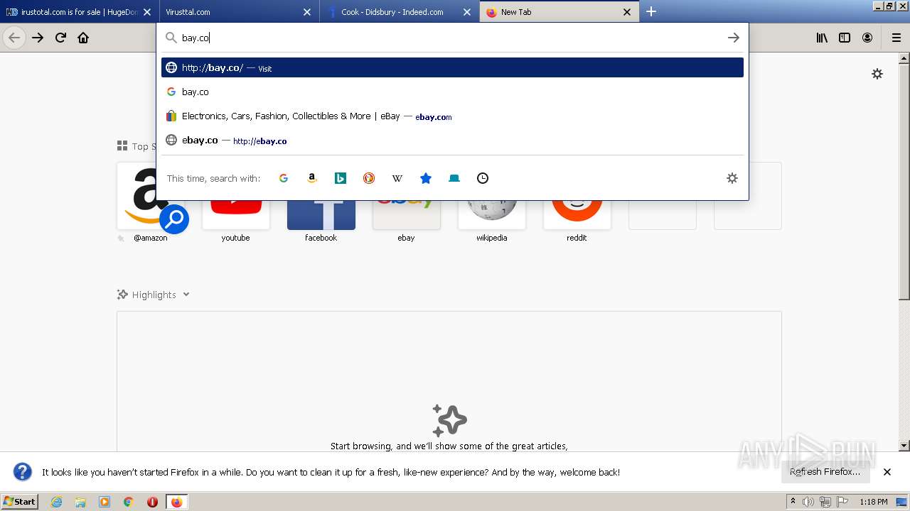Open the Library toolbar icon

(x=822, y=38)
